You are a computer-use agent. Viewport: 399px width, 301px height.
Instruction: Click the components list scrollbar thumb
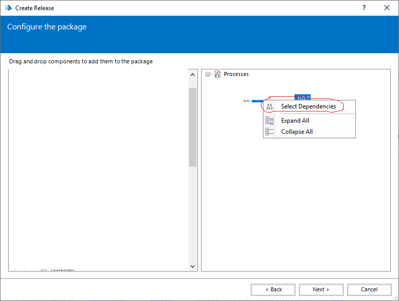pyautogui.click(x=192, y=127)
